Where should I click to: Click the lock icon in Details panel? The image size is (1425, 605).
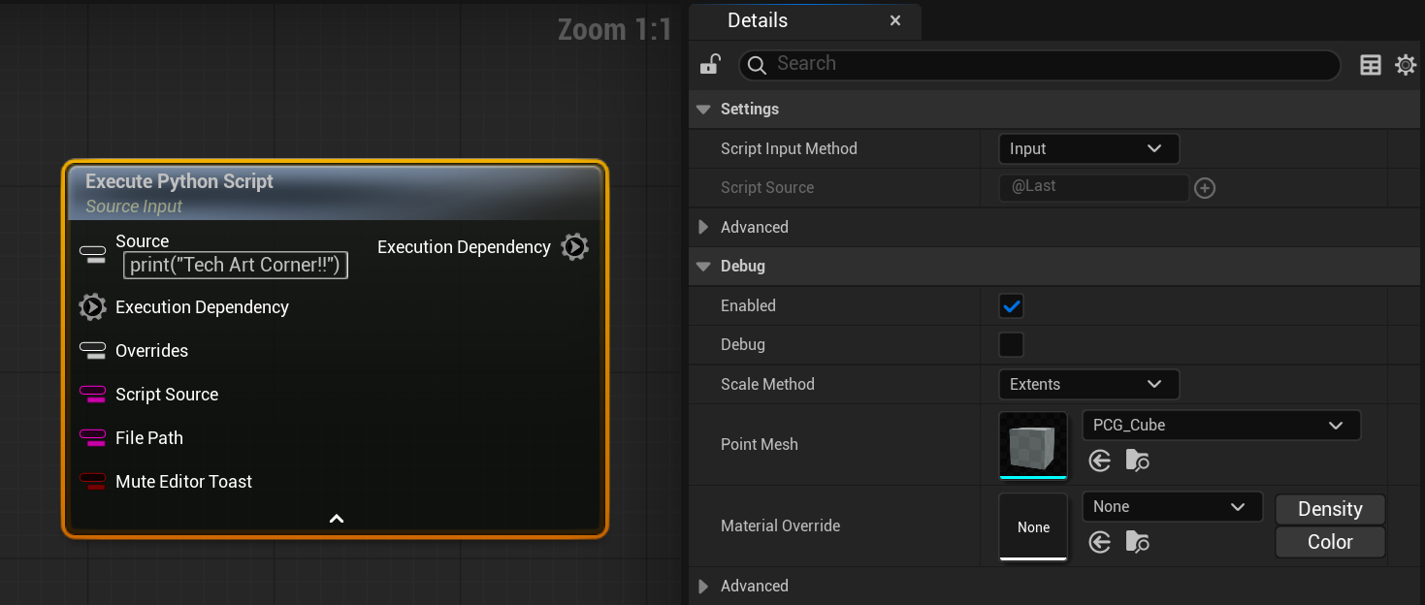710,65
